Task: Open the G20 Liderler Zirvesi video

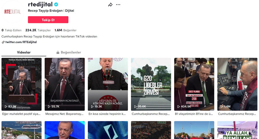Action: (x=151, y=84)
